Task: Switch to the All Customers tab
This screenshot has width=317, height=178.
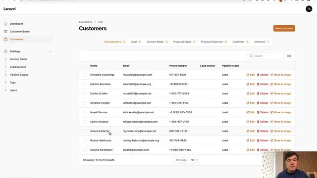Action: (114, 42)
